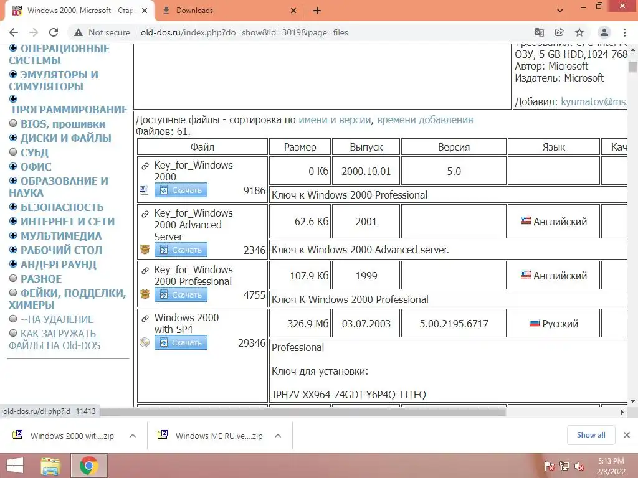Share this page icon
The width and height of the screenshot is (638, 478).
tap(559, 32)
